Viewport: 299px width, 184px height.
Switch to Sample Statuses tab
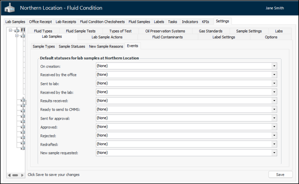[x=72, y=46]
